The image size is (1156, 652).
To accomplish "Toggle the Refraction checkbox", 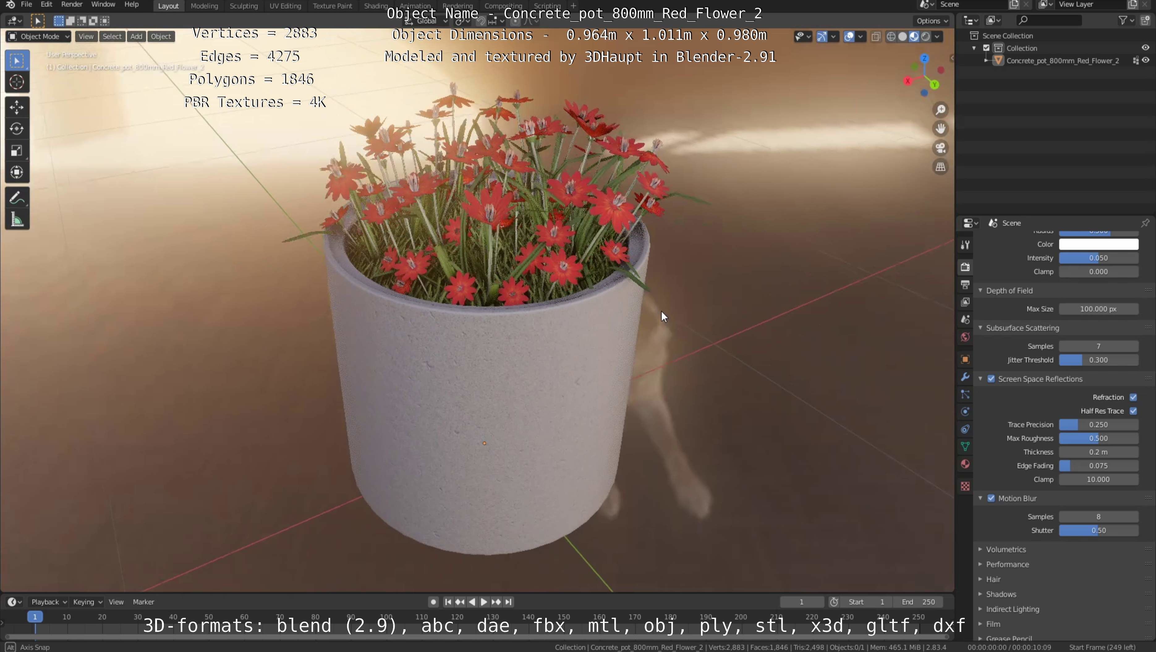I will pyautogui.click(x=1133, y=398).
